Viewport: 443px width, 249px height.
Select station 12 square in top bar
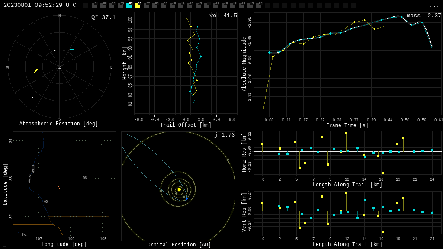pos(189,5)
